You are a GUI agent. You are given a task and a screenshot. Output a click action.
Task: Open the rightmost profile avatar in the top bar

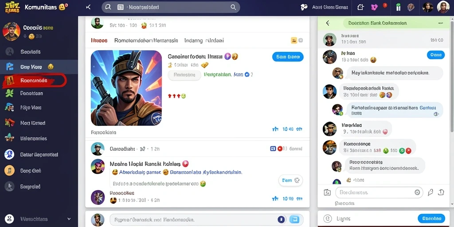pyautogui.click(x=443, y=7)
